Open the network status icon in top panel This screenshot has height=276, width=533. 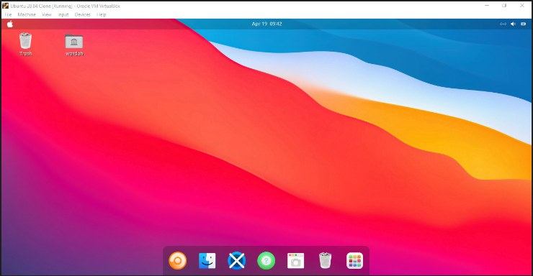503,24
